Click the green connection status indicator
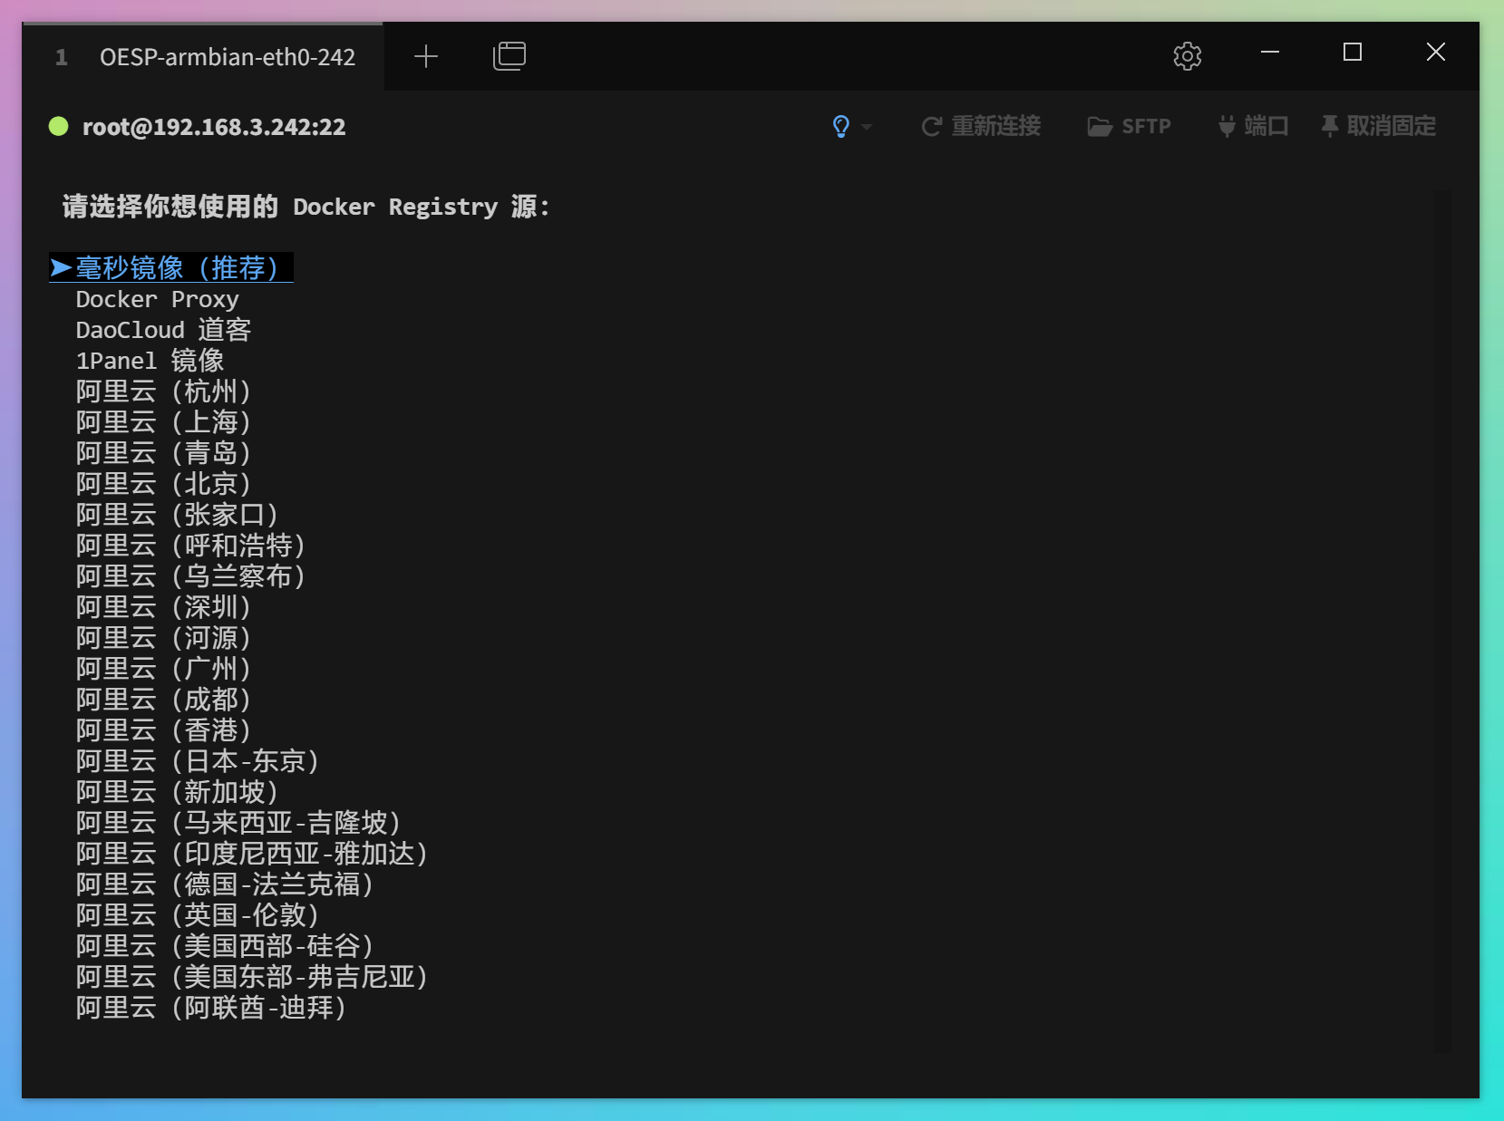Screen dimensions: 1504x1121 [58, 126]
